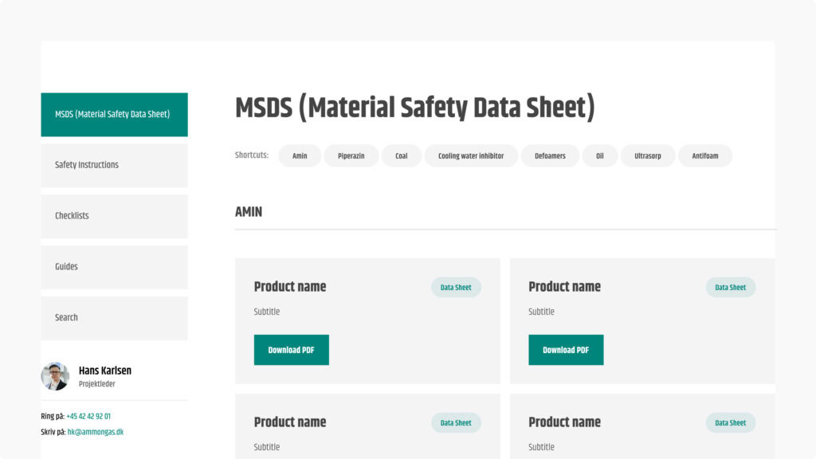Download PDF for the top-left product card
The image size is (816, 459).
tap(292, 350)
